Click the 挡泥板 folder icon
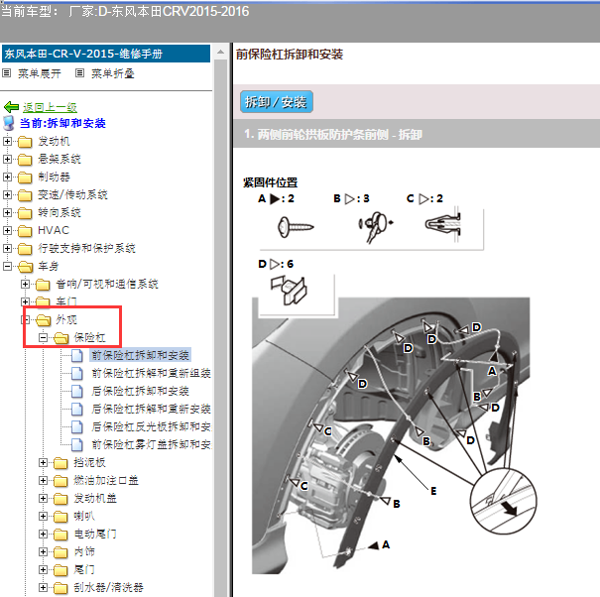The image size is (600, 597). (x=60, y=463)
